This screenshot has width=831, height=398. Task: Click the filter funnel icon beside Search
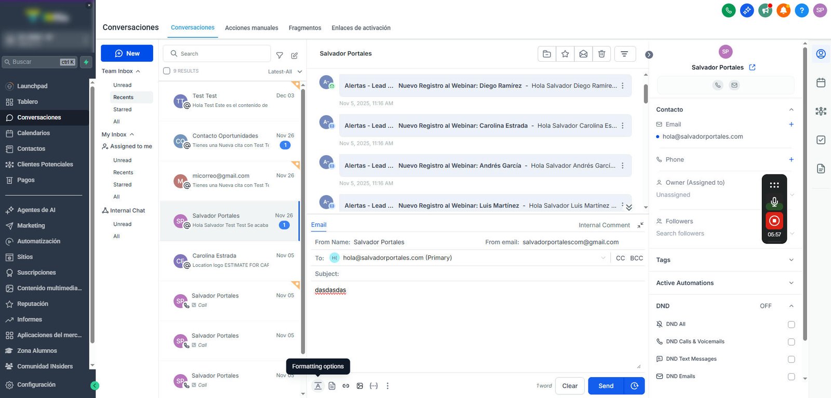point(279,55)
